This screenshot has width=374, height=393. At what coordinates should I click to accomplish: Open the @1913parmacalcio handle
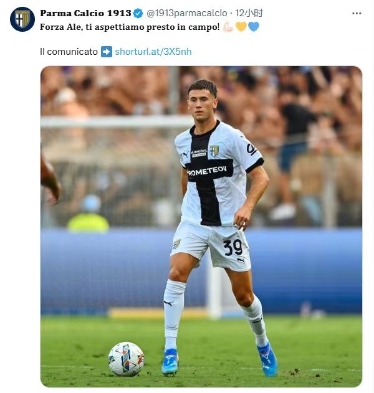pos(186,13)
